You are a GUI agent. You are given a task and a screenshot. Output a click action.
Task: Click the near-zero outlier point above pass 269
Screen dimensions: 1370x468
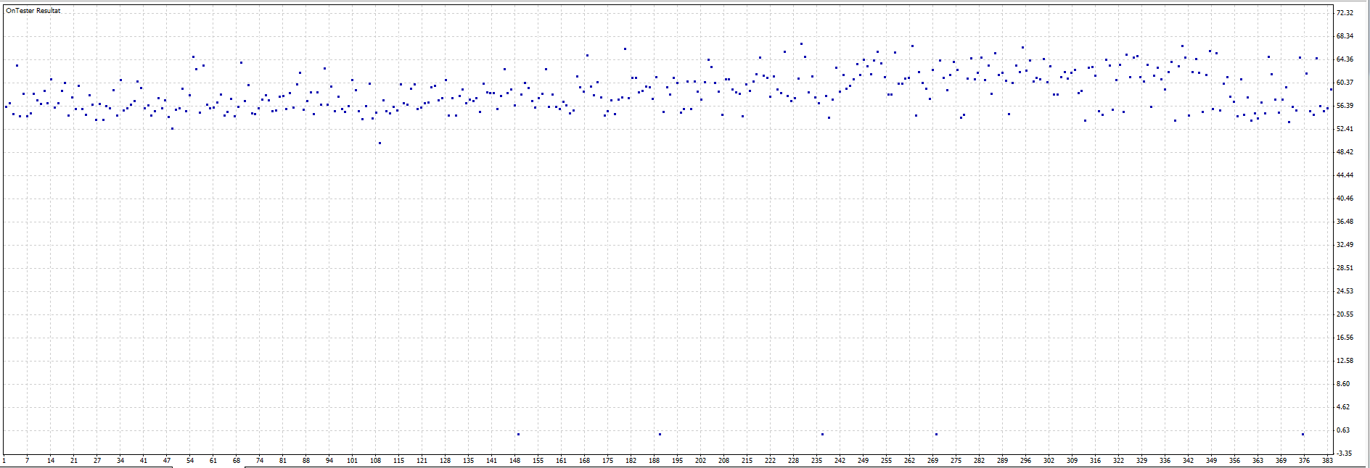936,434
